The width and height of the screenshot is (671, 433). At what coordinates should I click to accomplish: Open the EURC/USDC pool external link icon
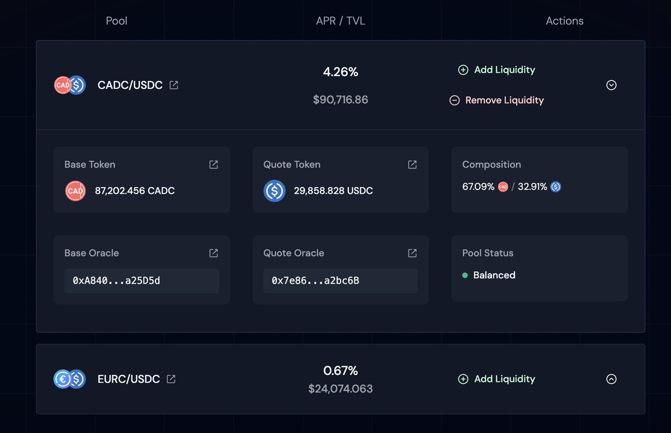pyautogui.click(x=171, y=379)
